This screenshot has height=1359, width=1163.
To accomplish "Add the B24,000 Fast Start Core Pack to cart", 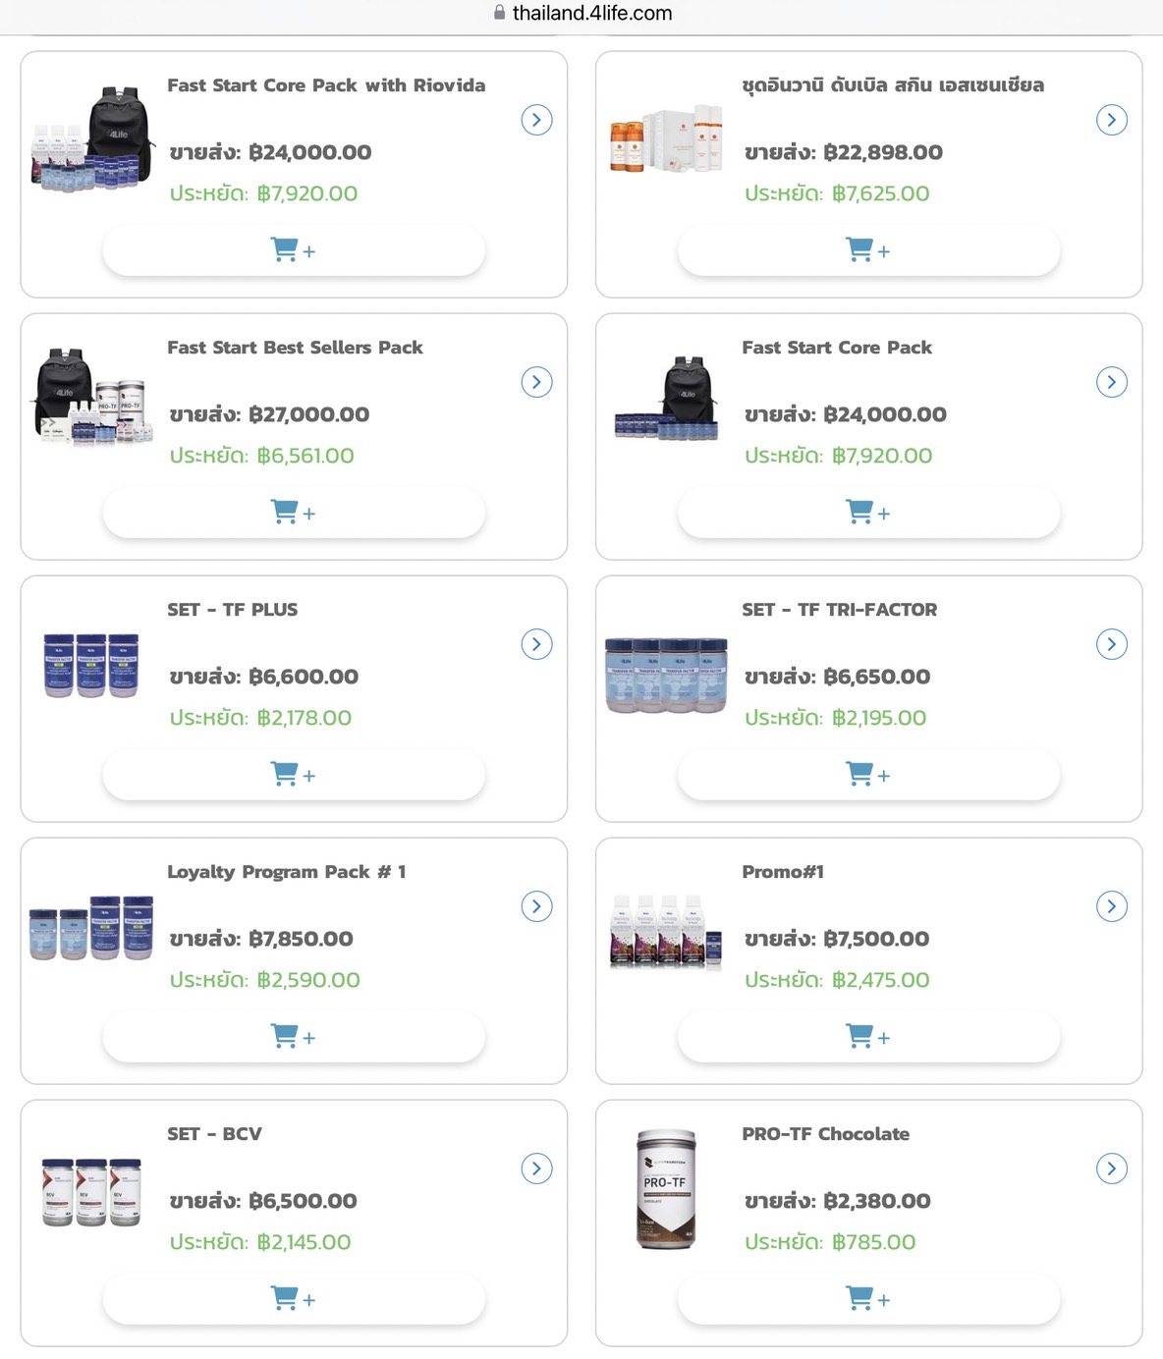I will click(x=868, y=513).
